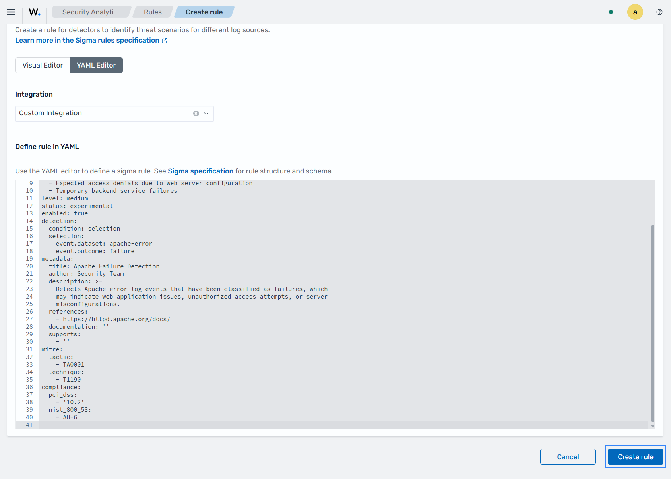Click the Wazuh W logo
Screen dimensions: 671x479
35,12
